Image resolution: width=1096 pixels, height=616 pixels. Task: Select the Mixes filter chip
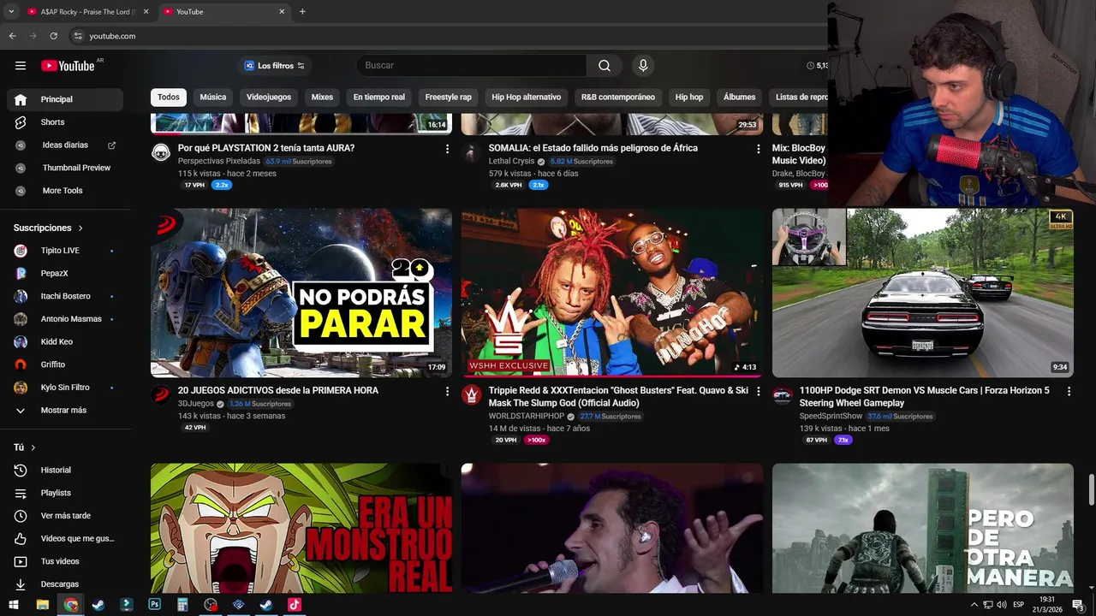coord(322,98)
